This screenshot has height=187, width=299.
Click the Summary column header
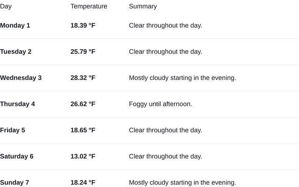point(143,7)
